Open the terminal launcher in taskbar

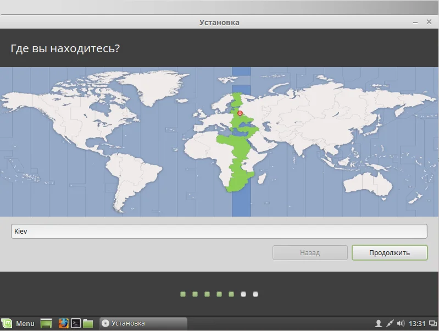pos(76,323)
